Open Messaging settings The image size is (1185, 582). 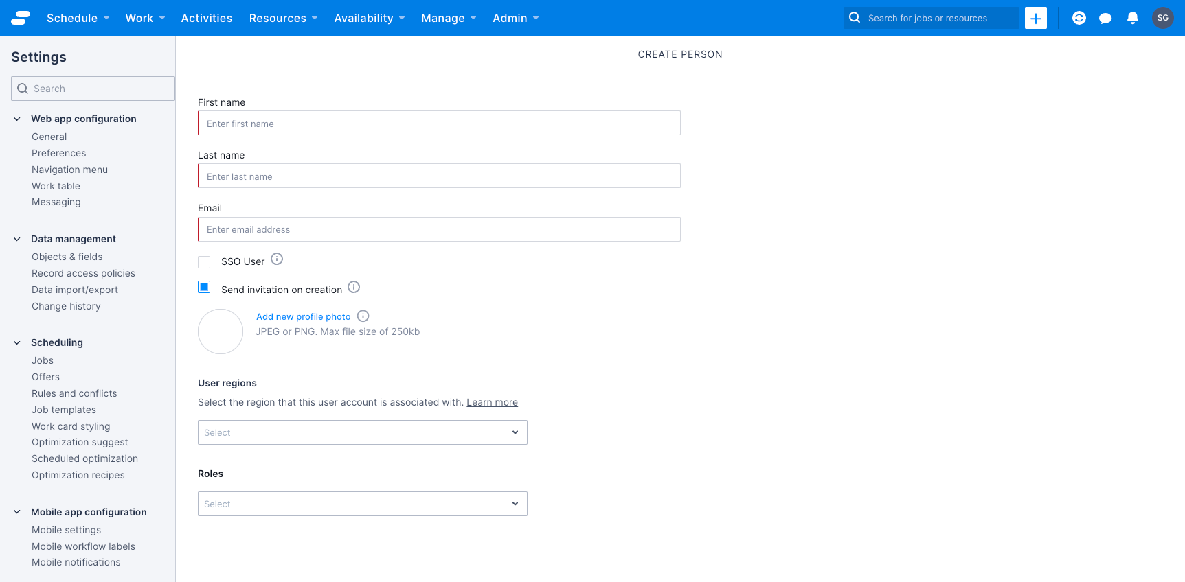56,202
